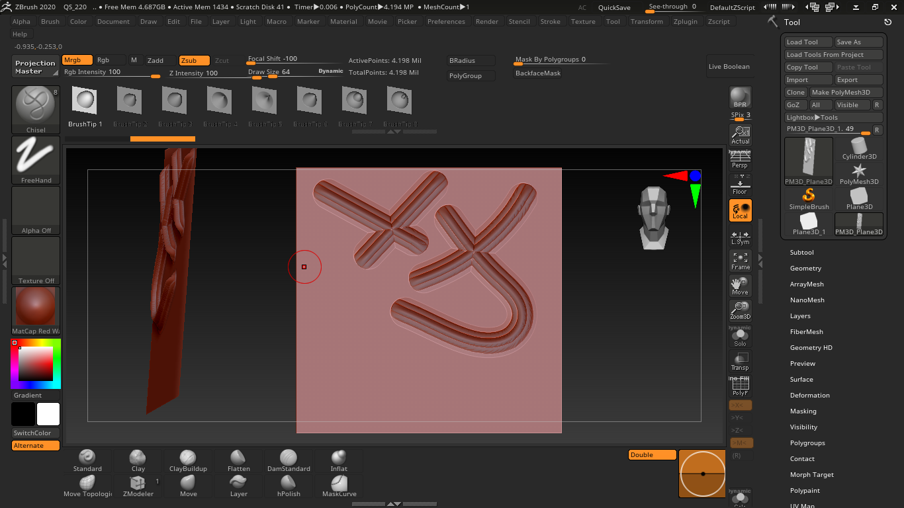Select the ZModeler brush

[138, 486]
